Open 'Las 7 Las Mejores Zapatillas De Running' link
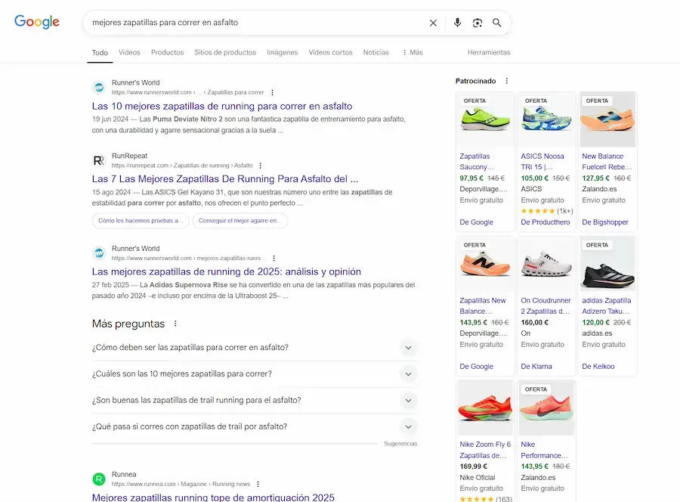The width and height of the screenshot is (680, 502). (x=225, y=179)
